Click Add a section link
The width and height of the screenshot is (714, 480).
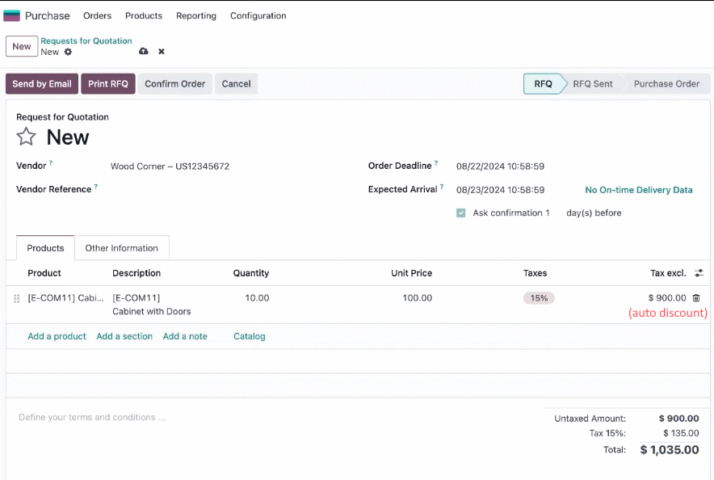pos(124,336)
